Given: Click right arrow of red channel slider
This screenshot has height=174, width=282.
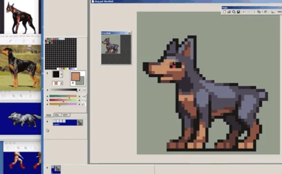Looking at the screenshot, I should [x=80, y=96].
